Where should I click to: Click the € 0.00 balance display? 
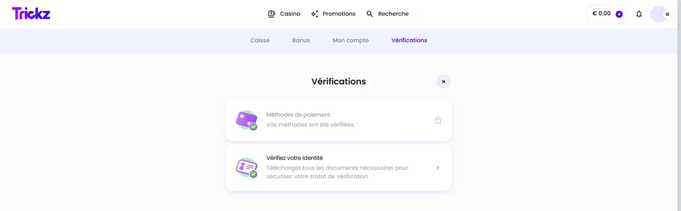[x=602, y=14]
